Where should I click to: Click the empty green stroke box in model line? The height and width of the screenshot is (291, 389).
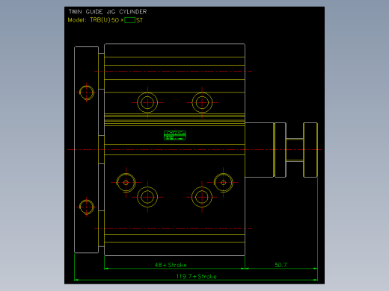tap(129, 20)
